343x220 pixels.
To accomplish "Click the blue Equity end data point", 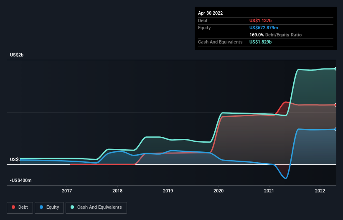I will (336, 129).
